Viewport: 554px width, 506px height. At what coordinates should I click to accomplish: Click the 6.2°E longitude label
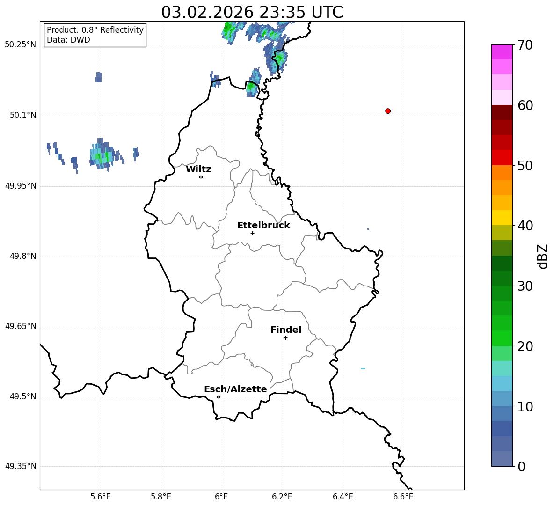click(282, 497)
